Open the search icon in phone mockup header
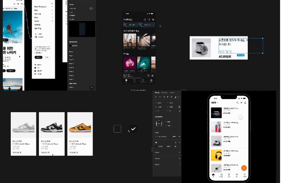Image resolution: width=281 pixels, height=183 pixels. (x=237, y=103)
